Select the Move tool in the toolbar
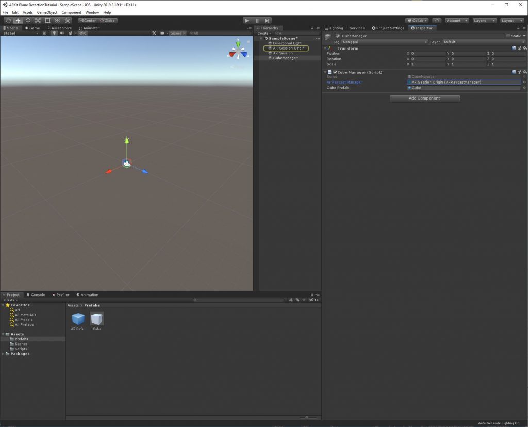The width and height of the screenshot is (528, 427). (18, 21)
